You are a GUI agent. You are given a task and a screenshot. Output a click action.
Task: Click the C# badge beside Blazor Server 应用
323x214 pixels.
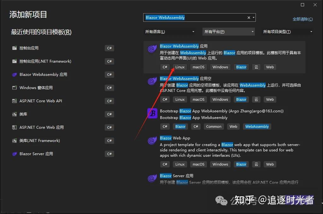[109, 154]
